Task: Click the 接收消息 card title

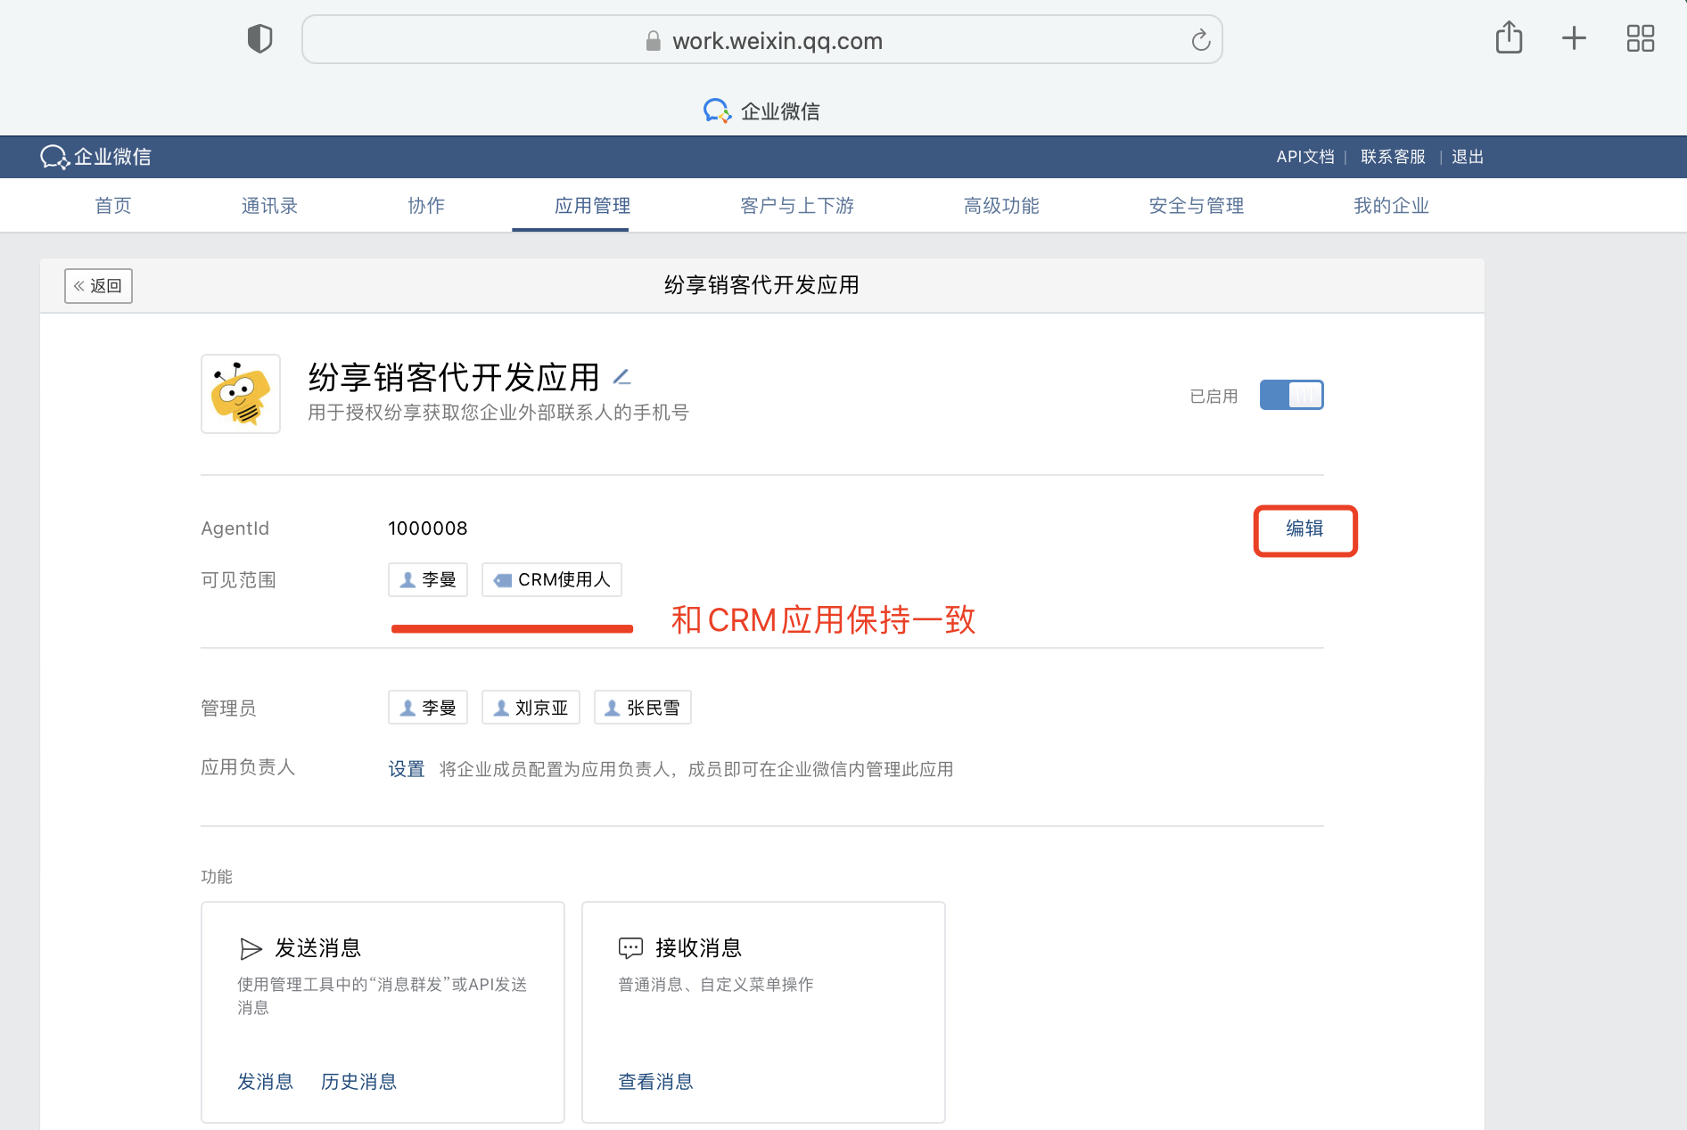Action: click(x=699, y=948)
